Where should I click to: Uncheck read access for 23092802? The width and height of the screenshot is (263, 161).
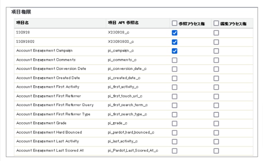(x=174, y=42)
